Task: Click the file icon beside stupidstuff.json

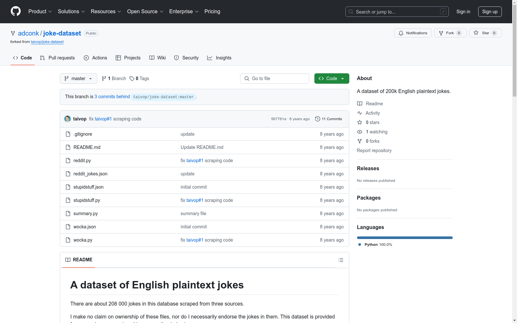Action: 68,187
